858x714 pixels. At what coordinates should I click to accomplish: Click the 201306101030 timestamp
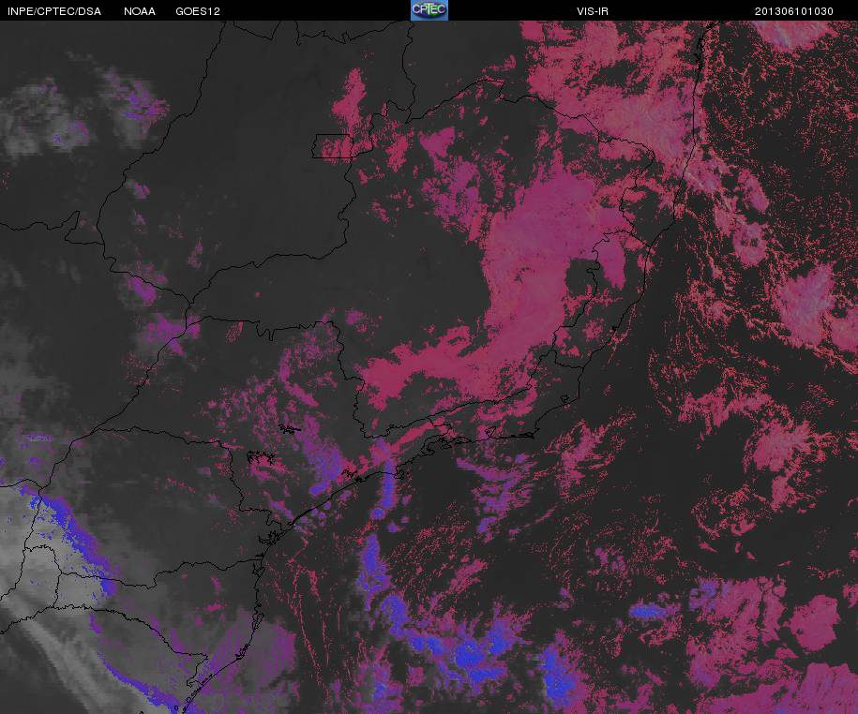(x=794, y=11)
